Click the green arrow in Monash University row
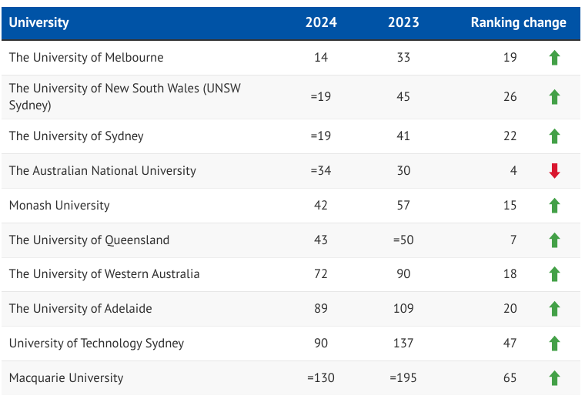Viewport: 585px width, 399px height. tap(554, 206)
